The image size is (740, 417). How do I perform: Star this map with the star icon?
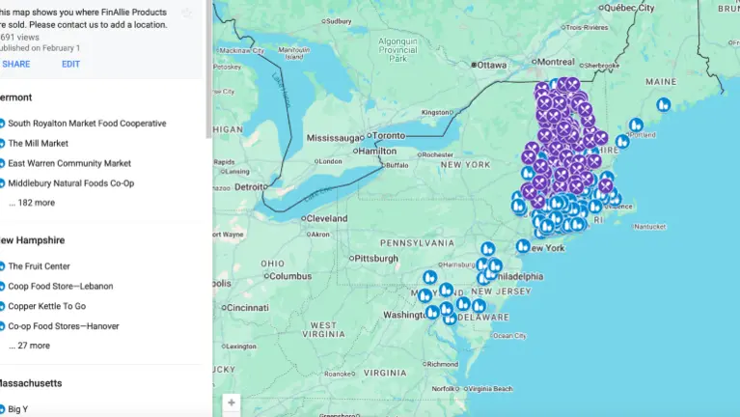tap(187, 13)
